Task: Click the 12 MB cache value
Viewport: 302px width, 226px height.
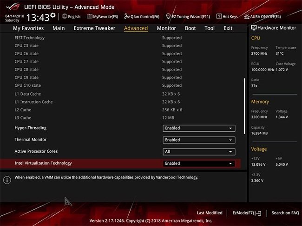Action: 168,118
